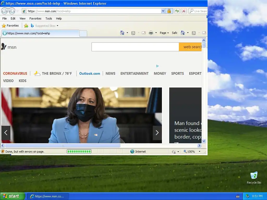
Task: Expand the zoom level dropdown arrow
Action: (199, 151)
